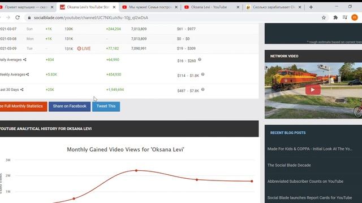
Task: Switch to the 'Привет мартышке' tab
Action: pos(25,7)
